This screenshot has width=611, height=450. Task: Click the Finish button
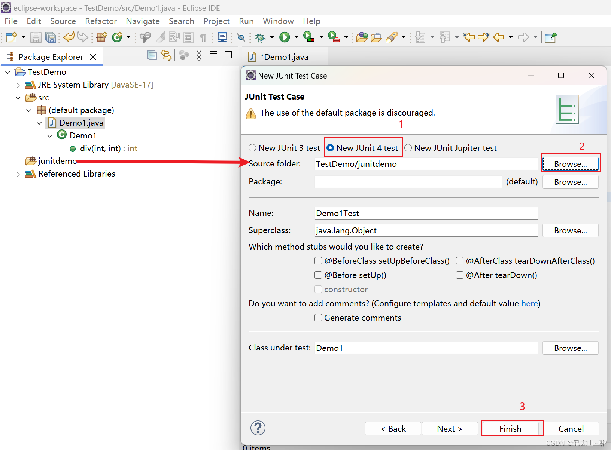tap(510, 429)
